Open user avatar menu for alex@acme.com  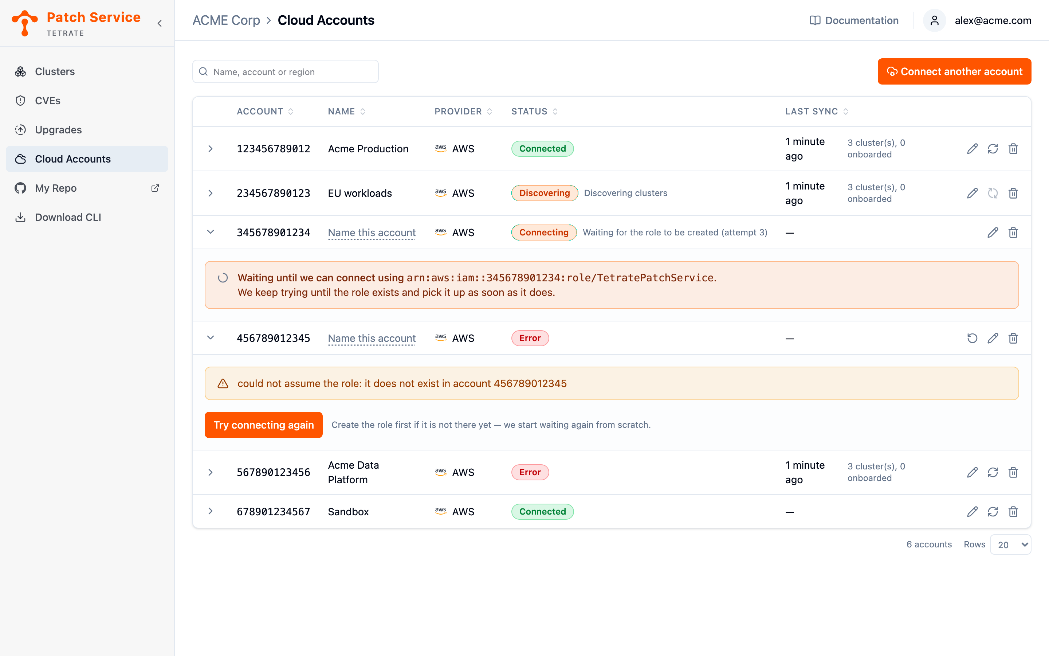click(x=934, y=20)
